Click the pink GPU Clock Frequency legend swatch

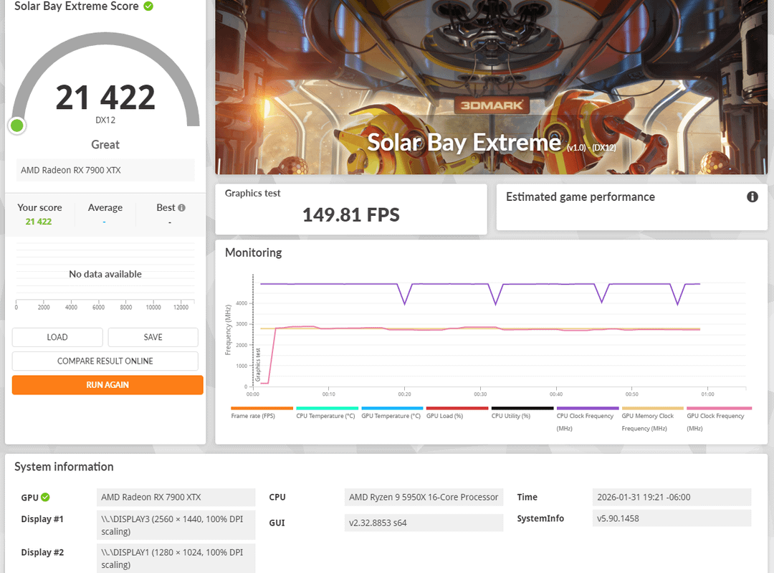[719, 408]
